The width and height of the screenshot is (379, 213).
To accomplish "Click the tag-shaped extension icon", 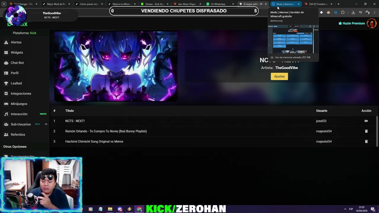I will pos(321,12).
